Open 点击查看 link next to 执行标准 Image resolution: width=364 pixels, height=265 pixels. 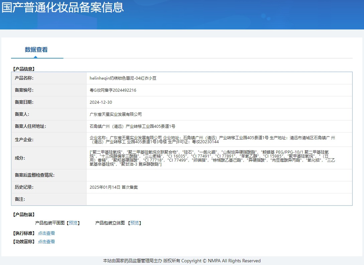coord(46,233)
